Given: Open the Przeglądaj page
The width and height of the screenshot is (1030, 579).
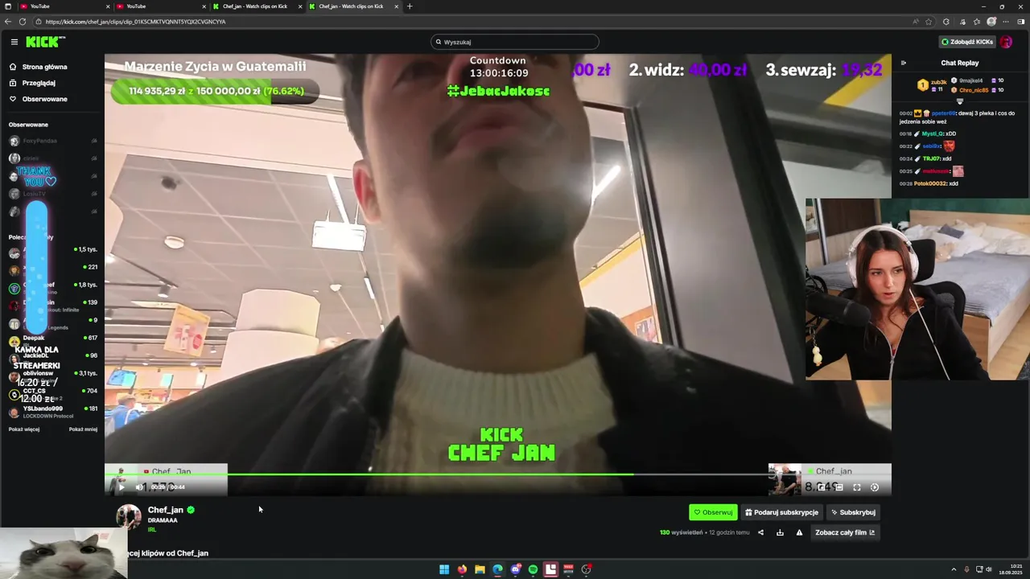Looking at the screenshot, I should coord(39,83).
